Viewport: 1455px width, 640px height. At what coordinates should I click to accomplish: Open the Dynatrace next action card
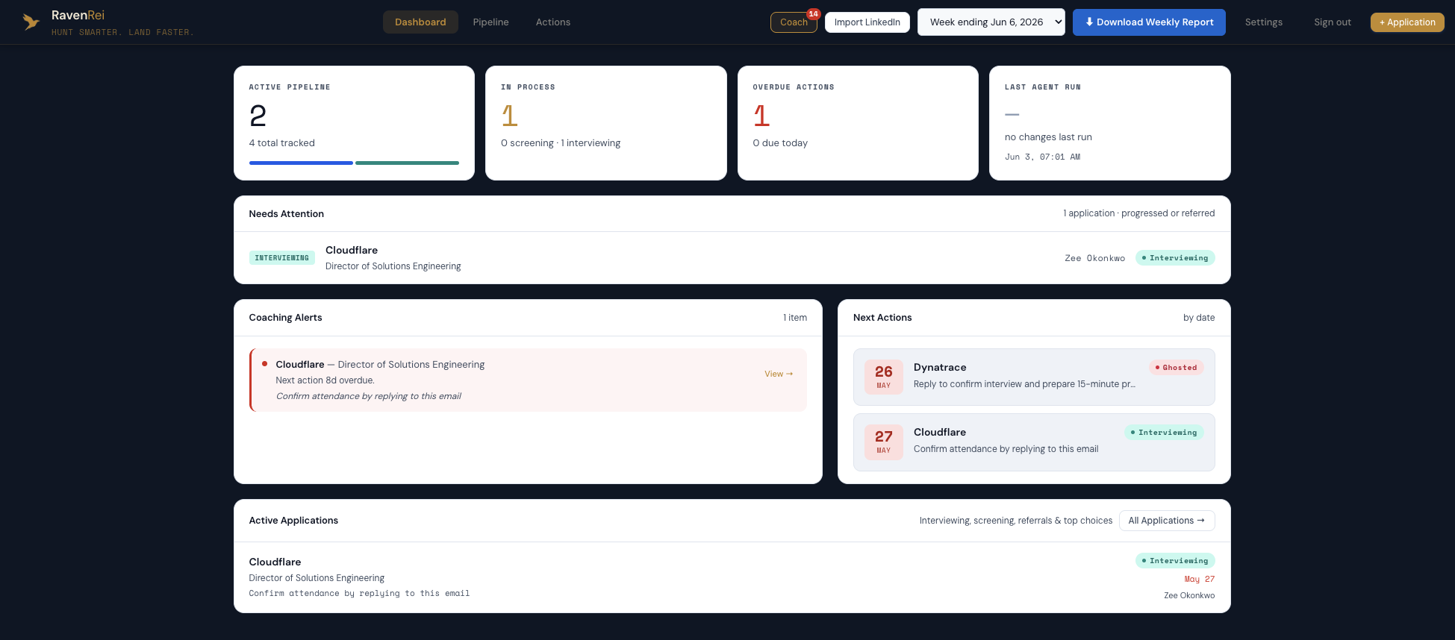[1034, 377]
